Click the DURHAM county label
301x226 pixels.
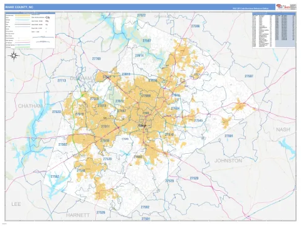coord(81,78)
